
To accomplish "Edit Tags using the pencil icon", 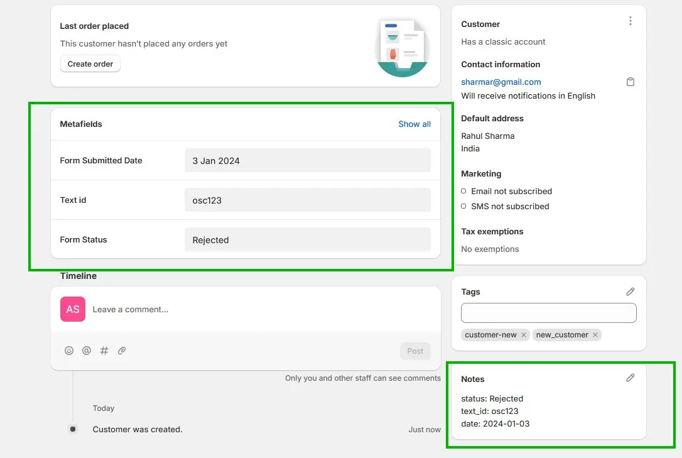I will point(630,292).
